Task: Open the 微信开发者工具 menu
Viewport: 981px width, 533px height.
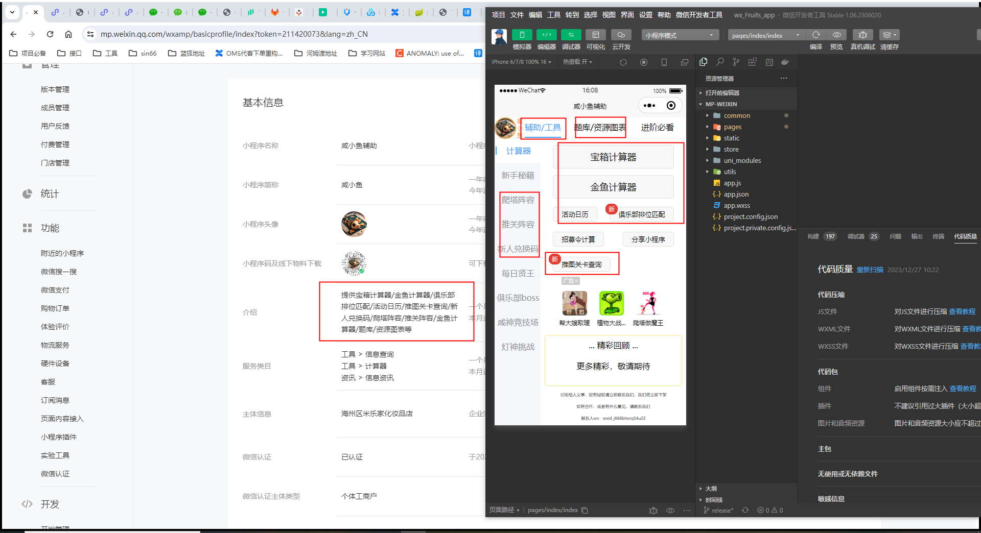Action: pyautogui.click(x=699, y=15)
